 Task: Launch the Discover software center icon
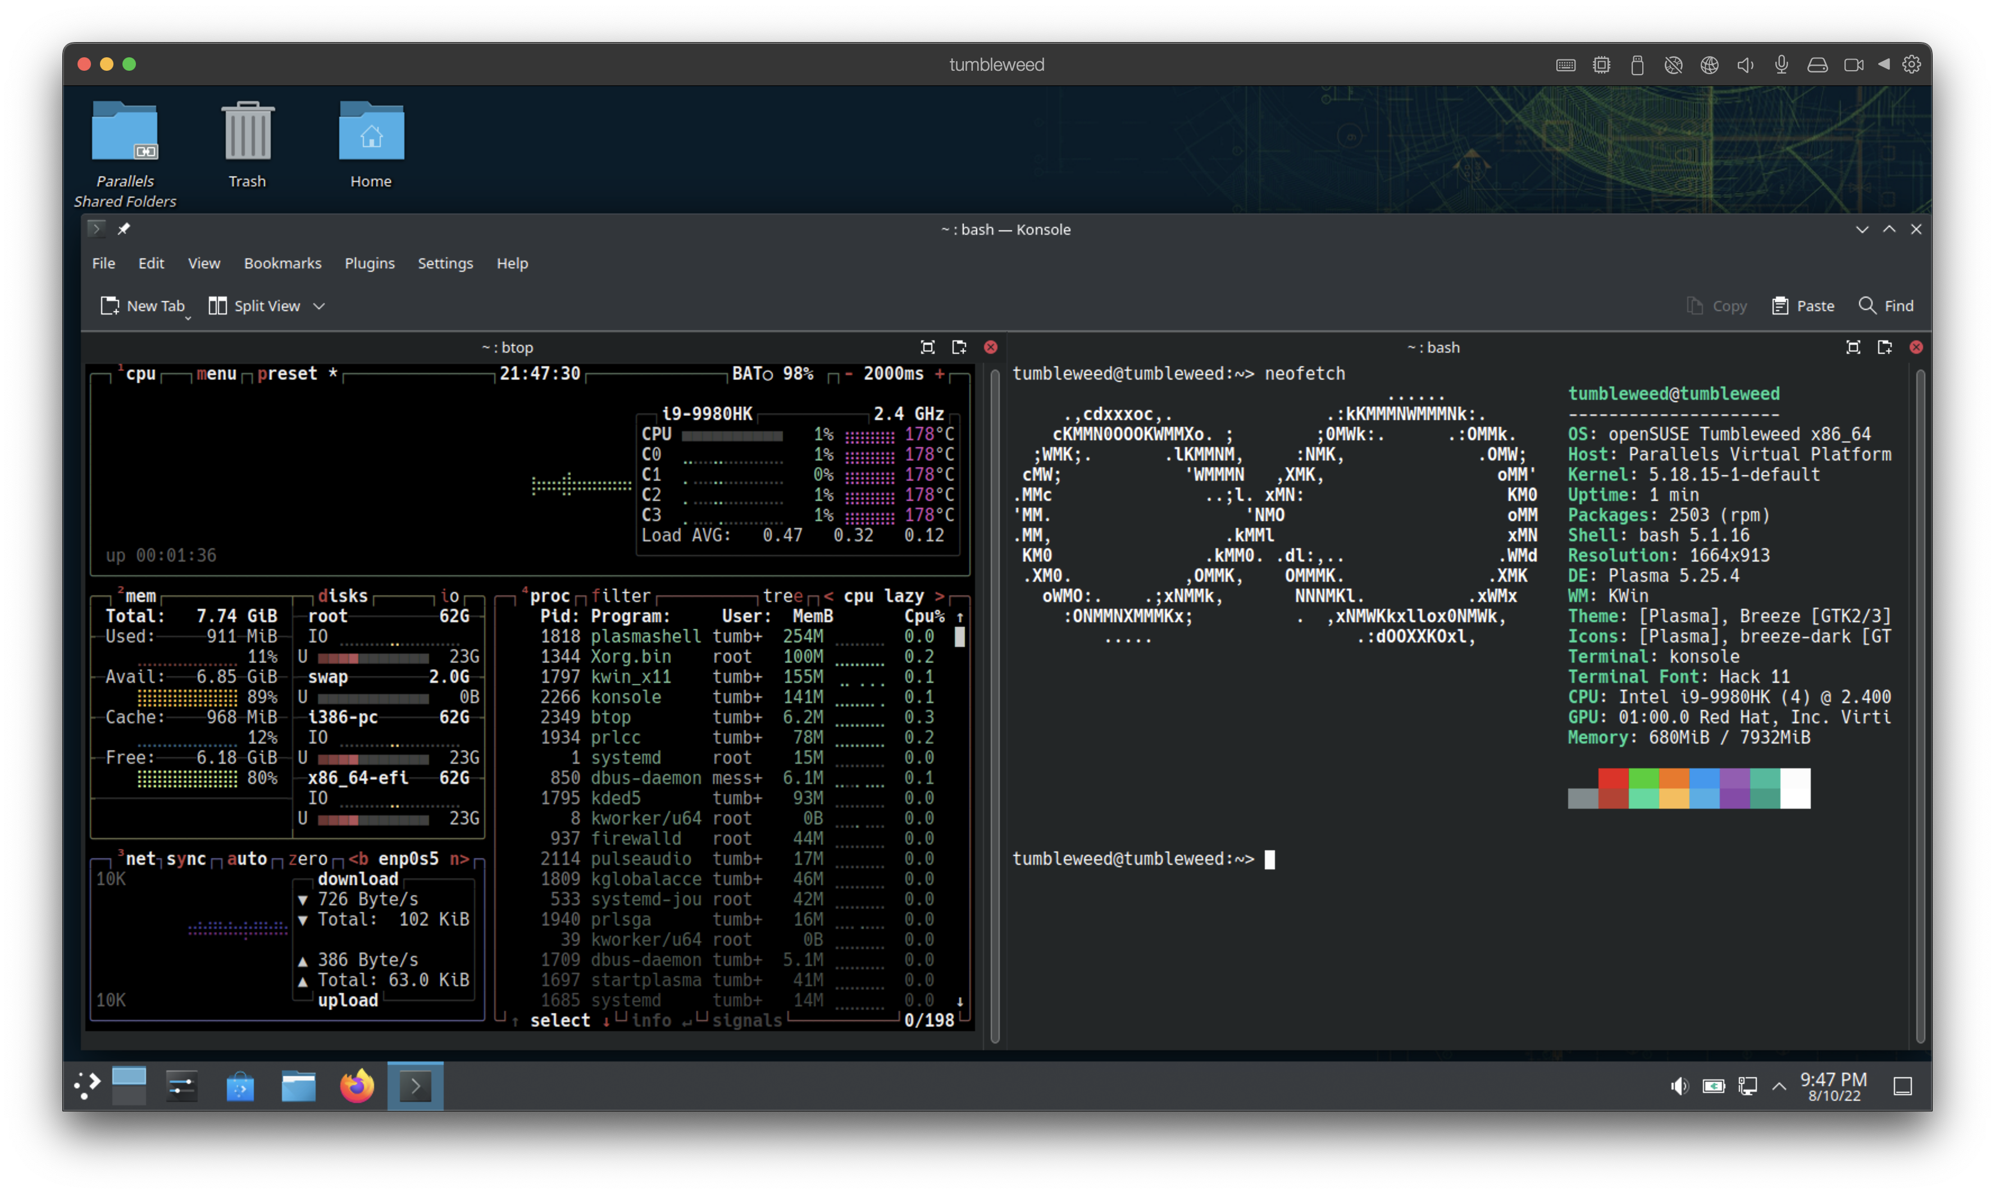click(240, 1086)
